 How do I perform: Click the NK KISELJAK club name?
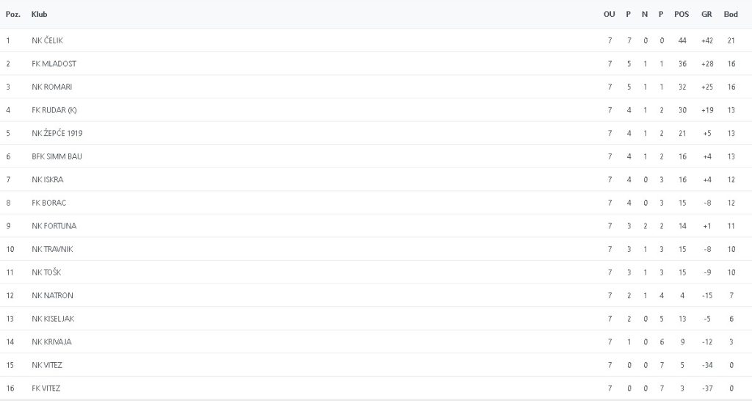coord(53,319)
